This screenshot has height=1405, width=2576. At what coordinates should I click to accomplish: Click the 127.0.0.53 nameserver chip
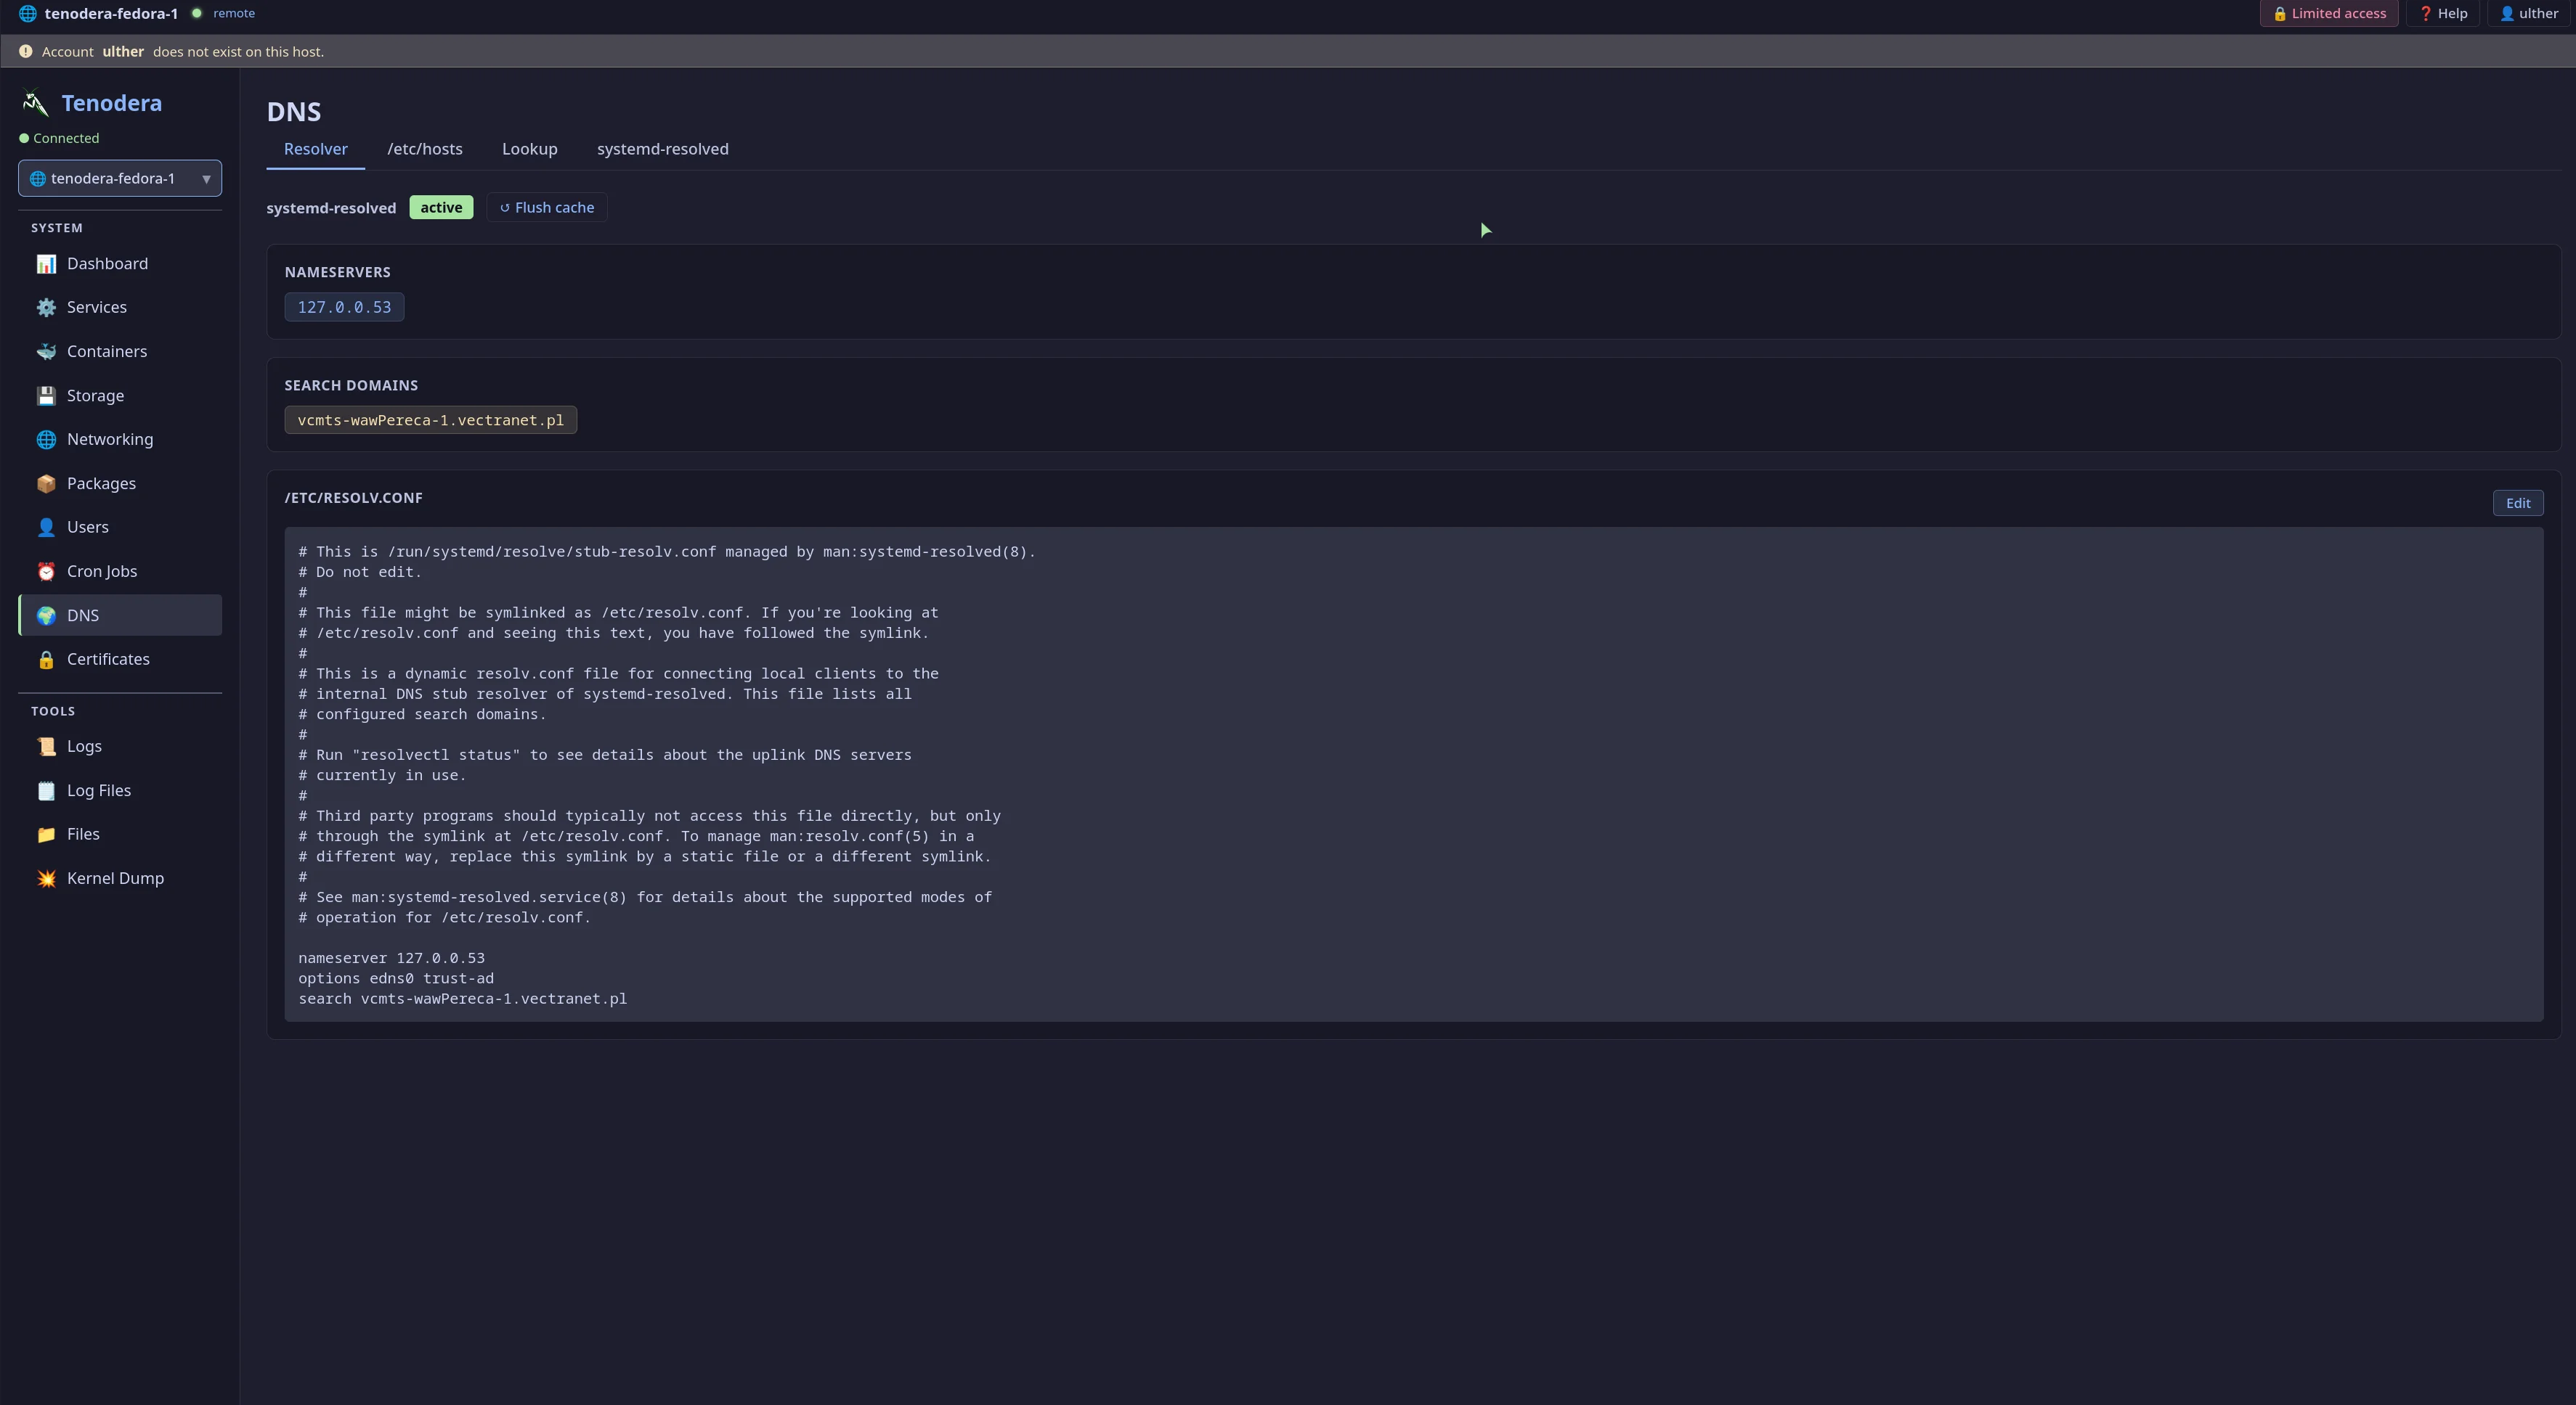click(344, 308)
